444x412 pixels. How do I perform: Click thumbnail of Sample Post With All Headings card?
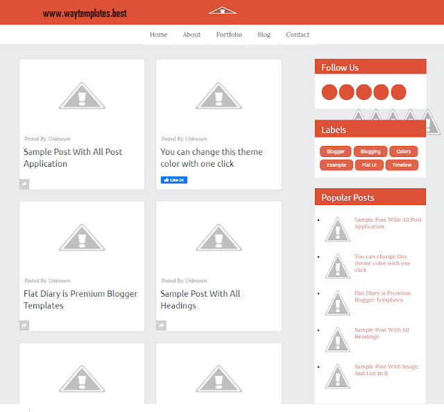tap(219, 238)
